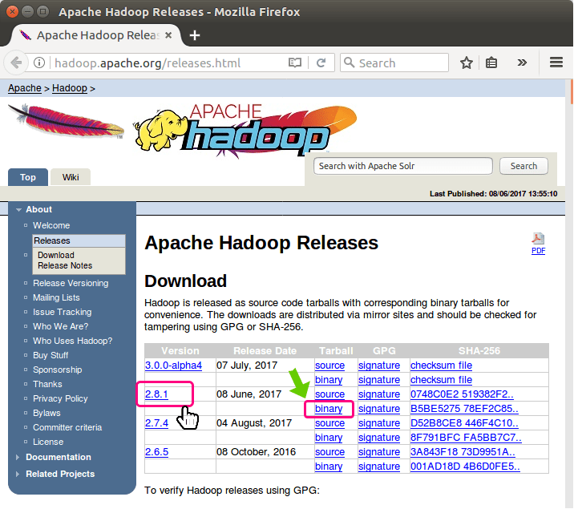Open the 2.7.4 version link
Image resolution: width=574 pixels, height=509 pixels.
click(156, 423)
